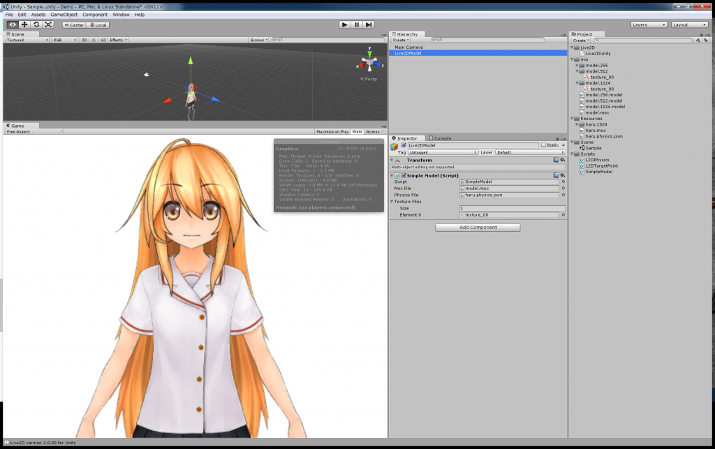Viewport: 715px width, 449px height.
Task: Click the Pause playback button
Action: click(x=357, y=24)
